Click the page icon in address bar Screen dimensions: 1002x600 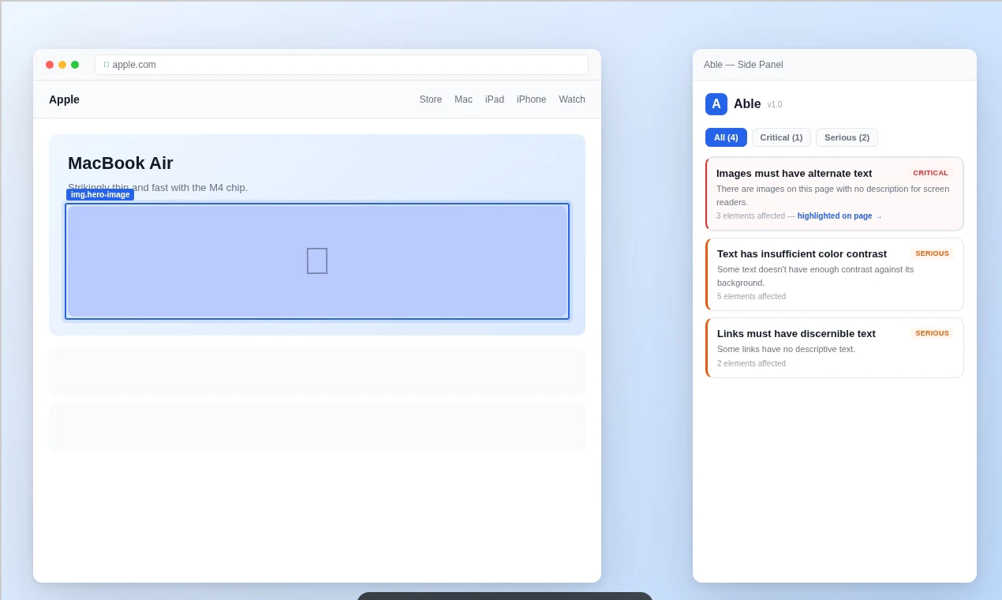[x=107, y=65]
